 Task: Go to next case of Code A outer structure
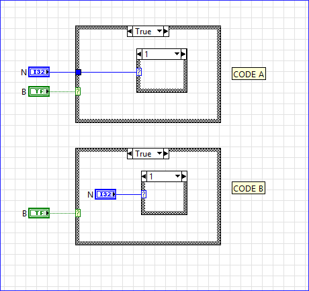point(166,32)
